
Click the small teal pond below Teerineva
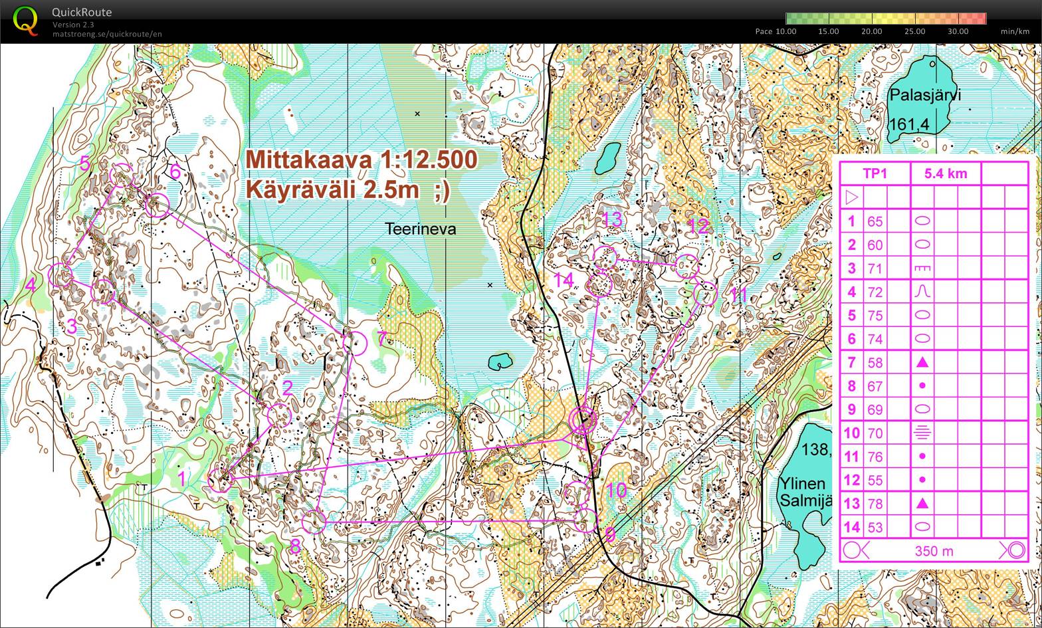(x=500, y=362)
